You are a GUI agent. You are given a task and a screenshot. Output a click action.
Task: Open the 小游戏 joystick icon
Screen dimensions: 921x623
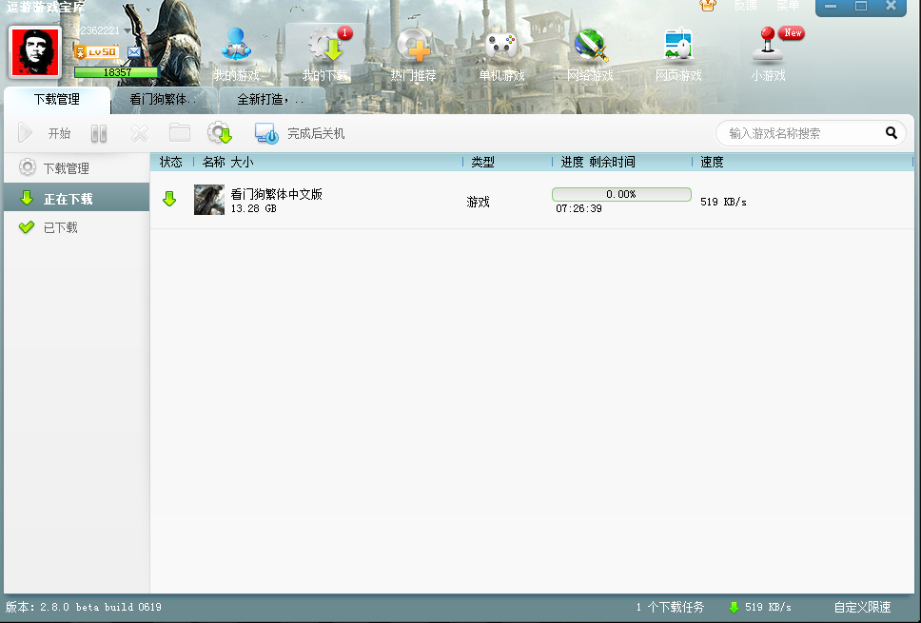pyautogui.click(x=768, y=45)
